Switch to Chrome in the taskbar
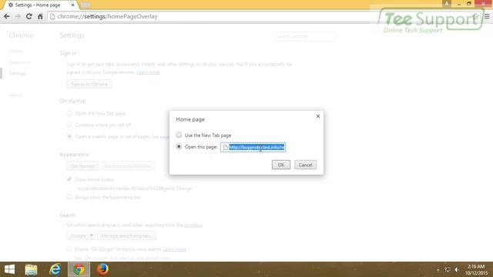 tap(79, 269)
